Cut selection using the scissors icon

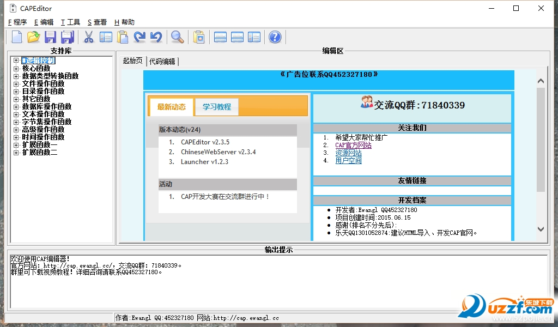coord(89,37)
